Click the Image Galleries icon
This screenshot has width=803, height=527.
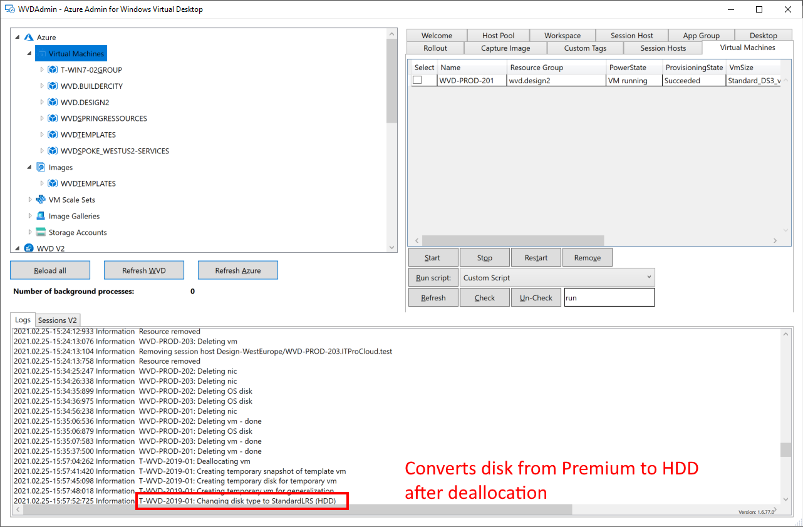41,217
